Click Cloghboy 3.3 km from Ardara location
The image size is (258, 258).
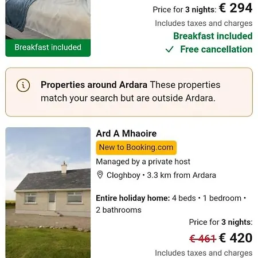coord(161,175)
